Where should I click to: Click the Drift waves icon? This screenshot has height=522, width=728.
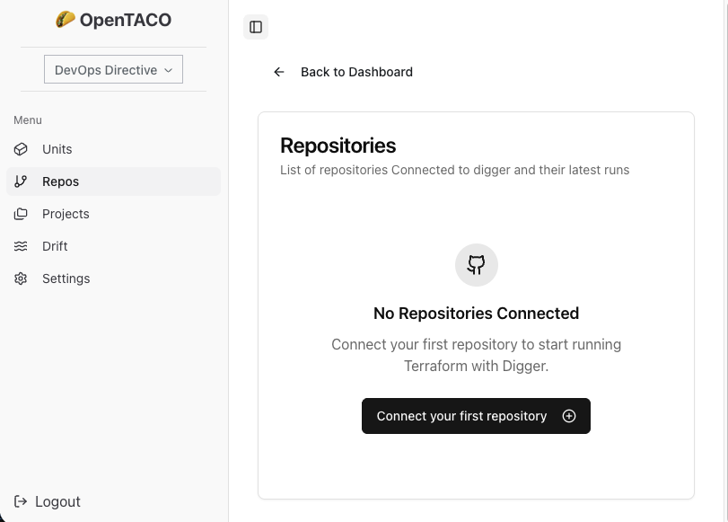pos(21,246)
